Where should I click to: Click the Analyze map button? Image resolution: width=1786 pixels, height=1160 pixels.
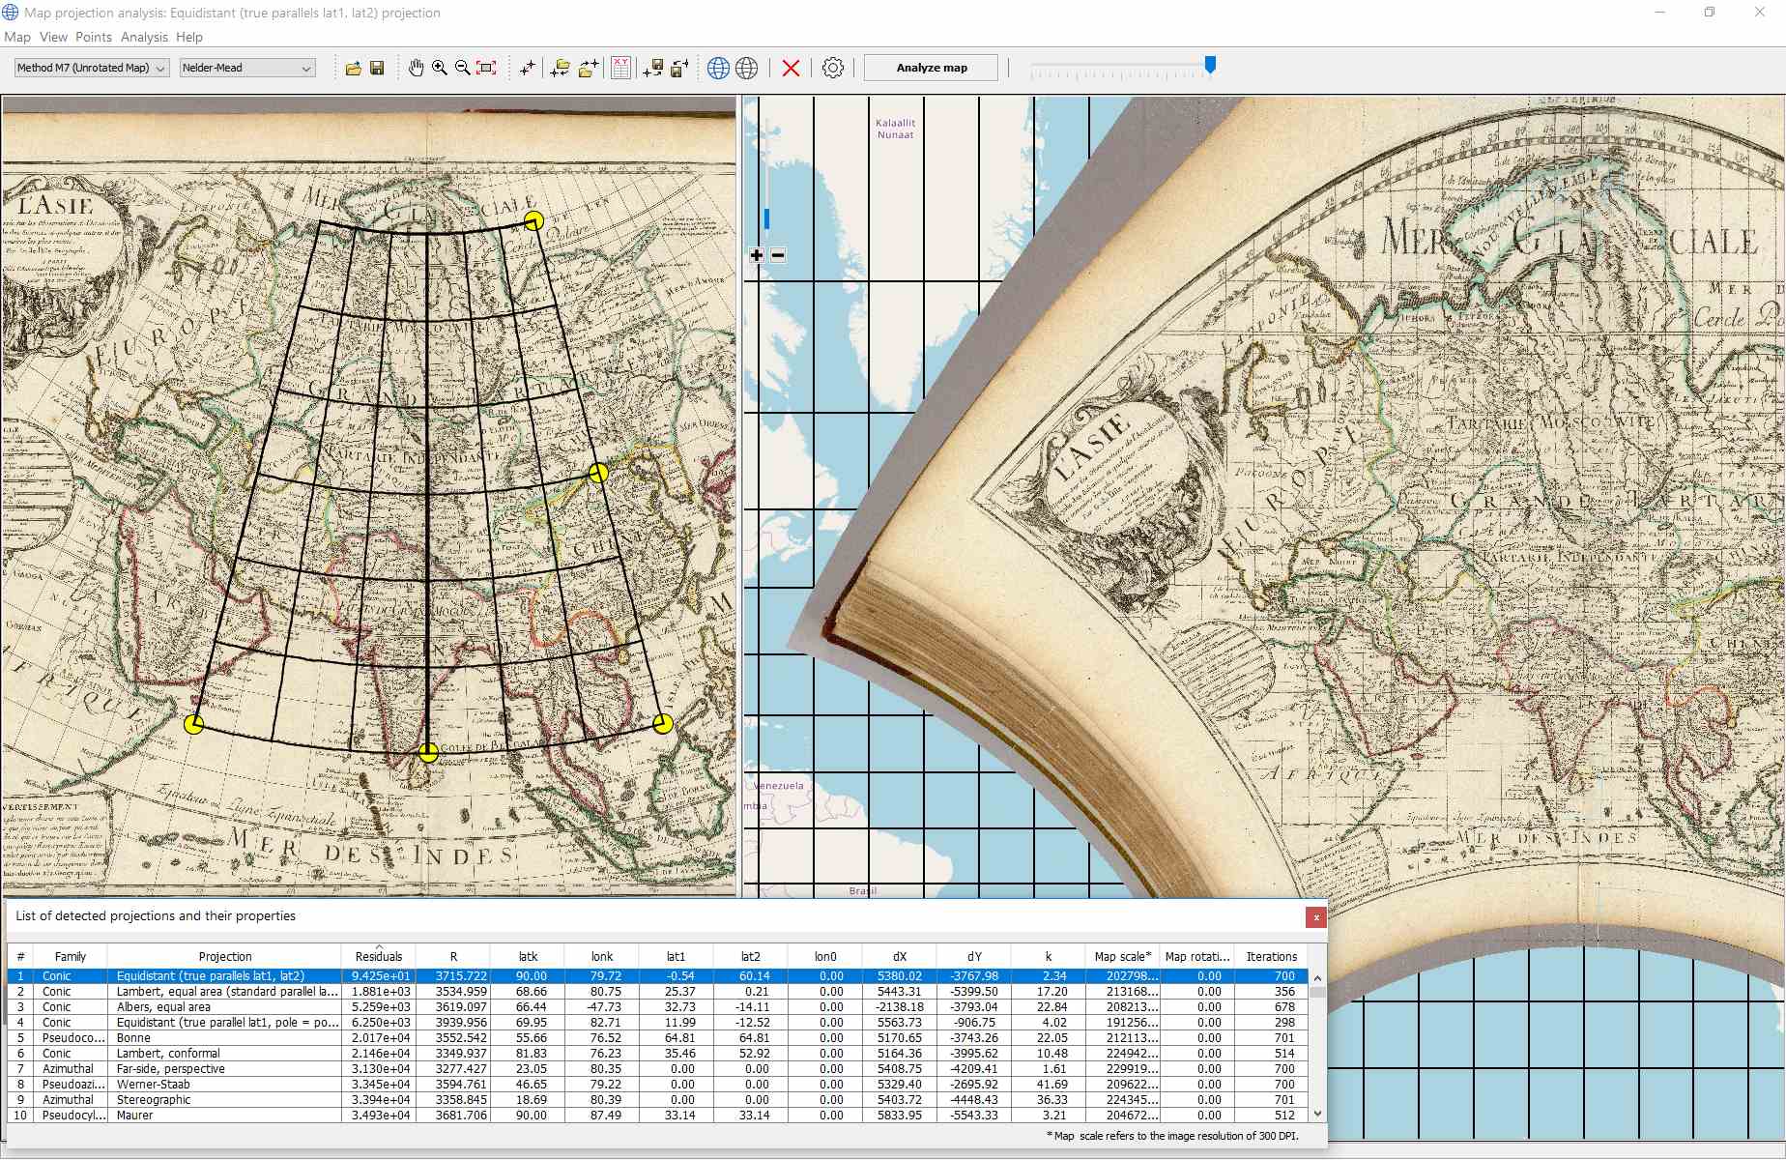pos(932,68)
